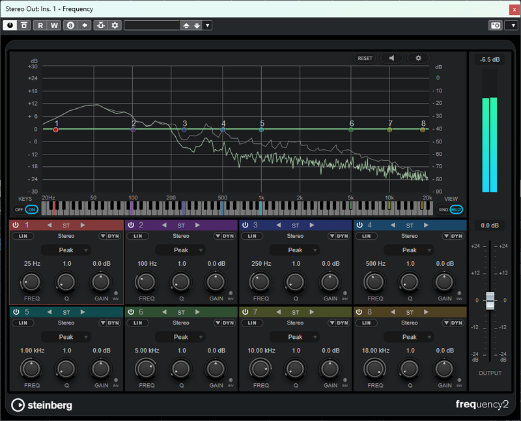
Task: Open band 7 Peak filter type dropdown
Action: (295, 337)
